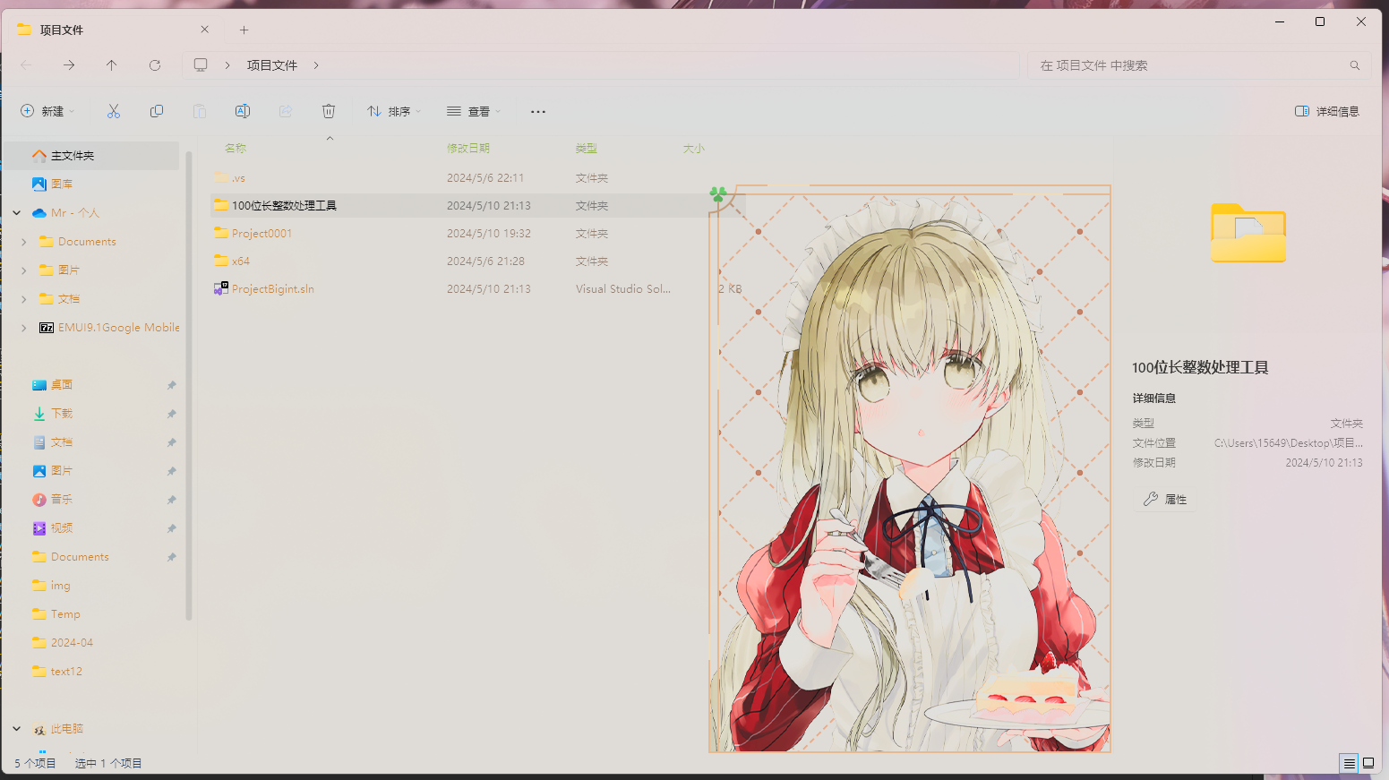Expand the OneDrive 图片 folder node
The image size is (1389, 780).
[24, 270]
